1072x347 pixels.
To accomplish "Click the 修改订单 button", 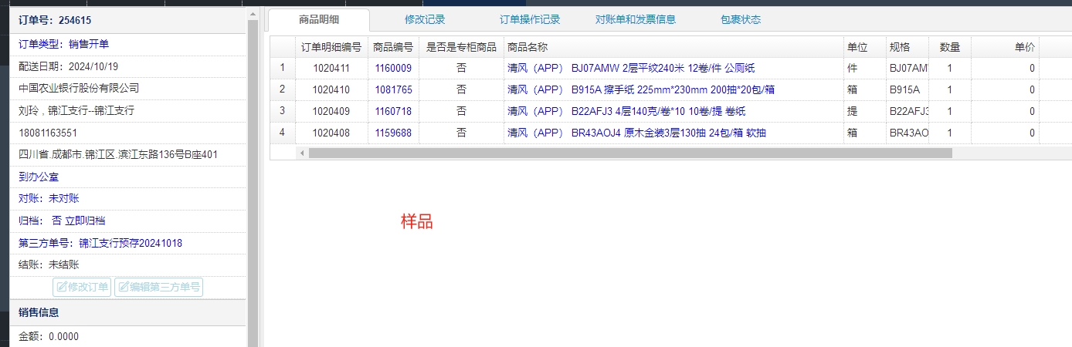I will click(82, 288).
